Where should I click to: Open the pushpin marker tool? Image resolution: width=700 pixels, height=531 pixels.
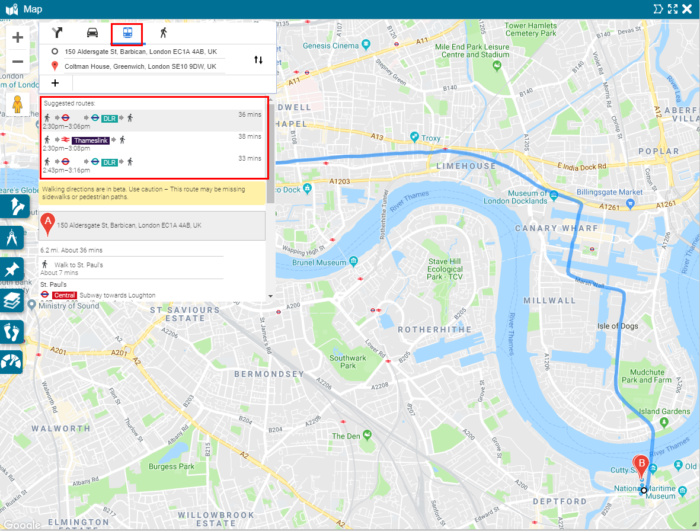point(13,269)
